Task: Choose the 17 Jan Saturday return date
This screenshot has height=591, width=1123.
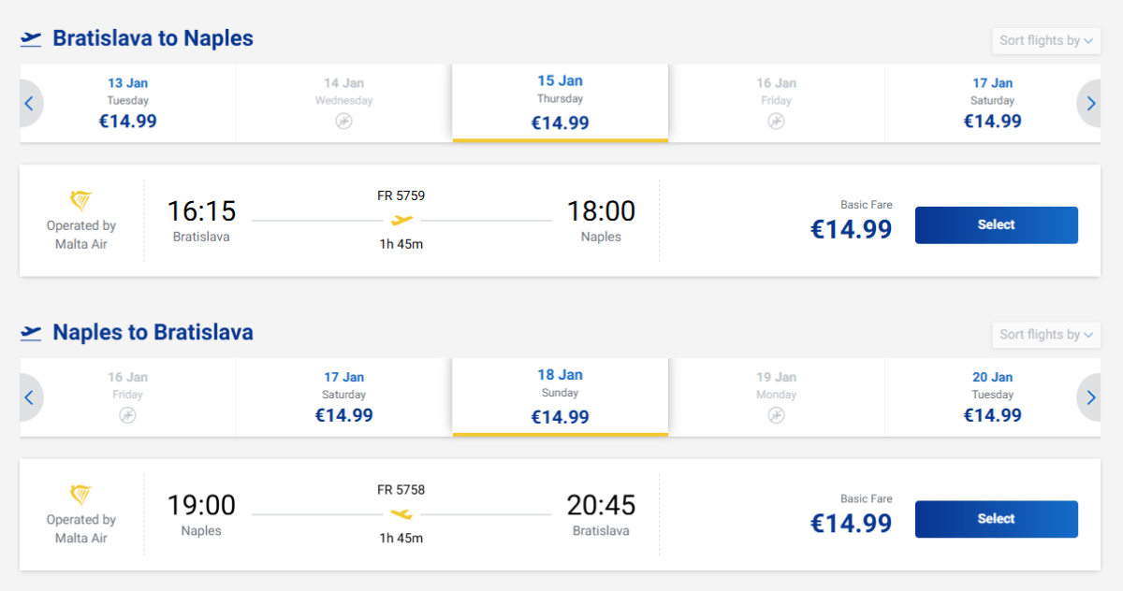Action: 343,397
